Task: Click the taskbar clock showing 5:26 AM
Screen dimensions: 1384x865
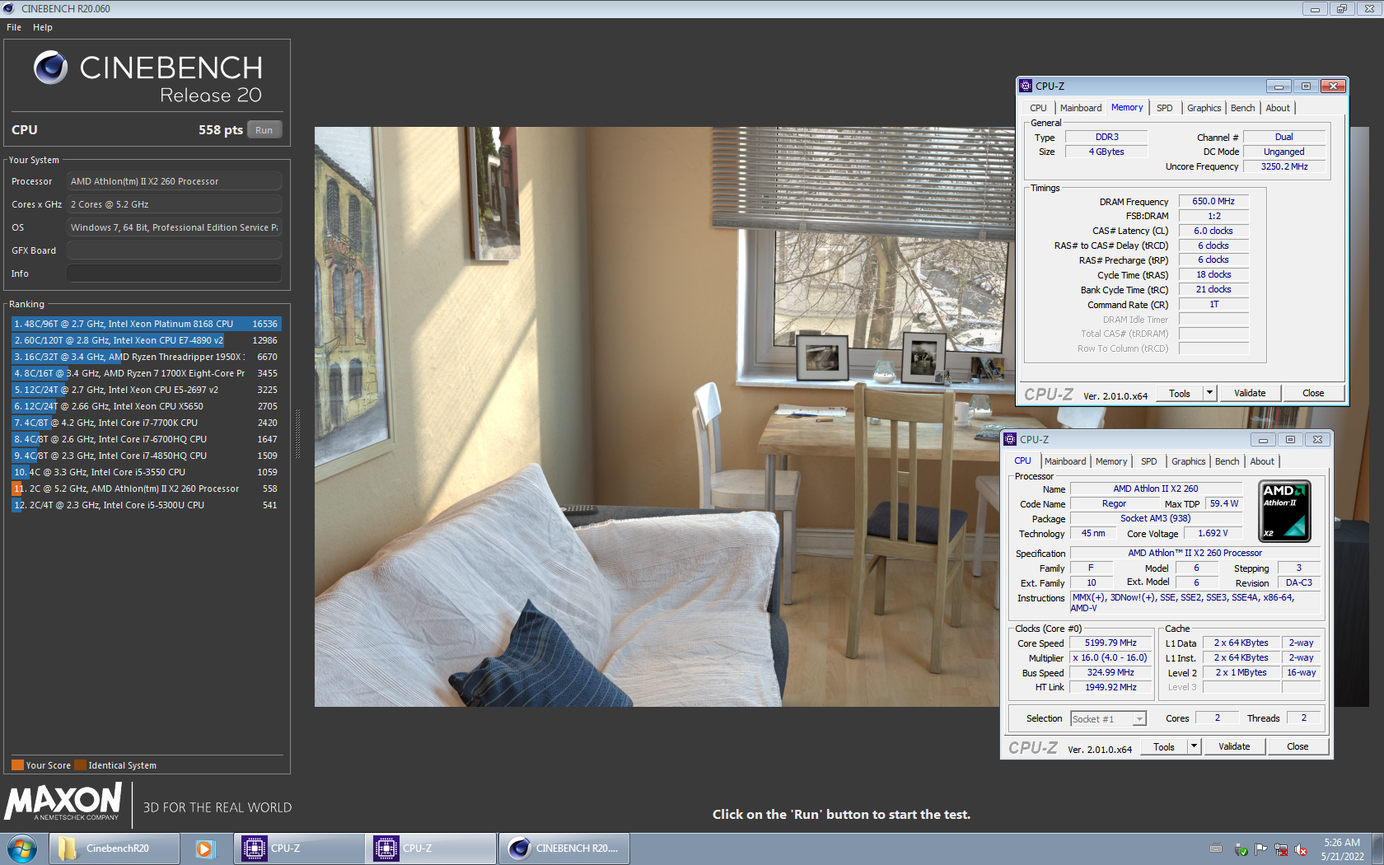Action: tap(1342, 849)
